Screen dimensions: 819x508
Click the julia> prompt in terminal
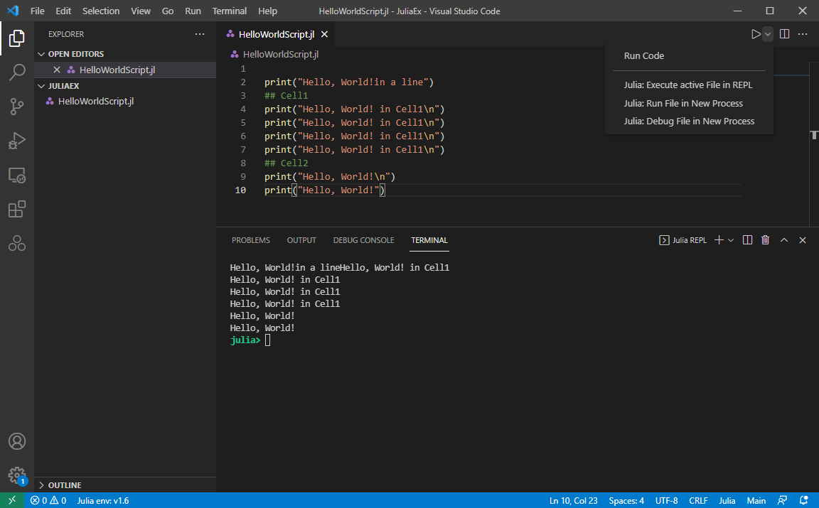245,340
